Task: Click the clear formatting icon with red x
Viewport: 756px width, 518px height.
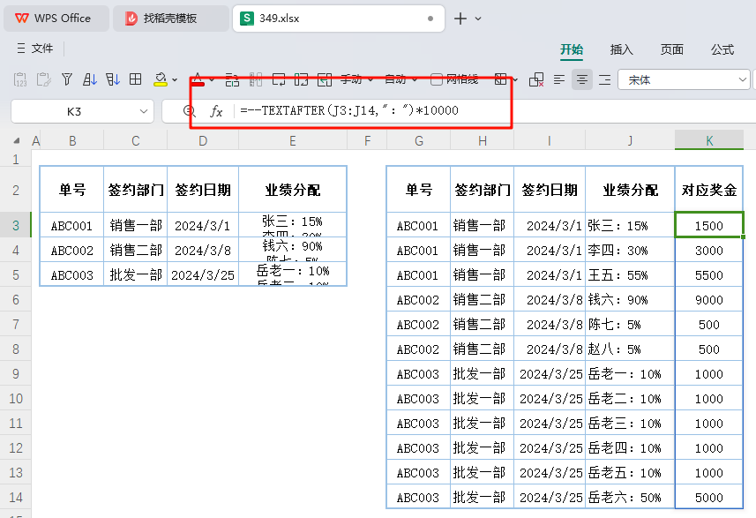Action: point(536,79)
